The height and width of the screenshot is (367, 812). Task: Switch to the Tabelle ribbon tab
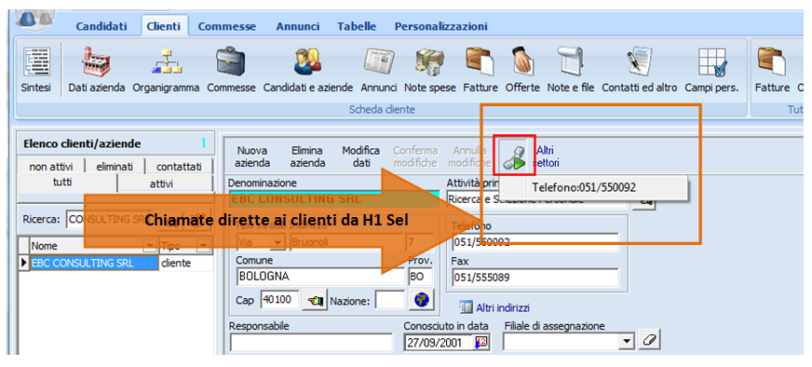point(357,26)
